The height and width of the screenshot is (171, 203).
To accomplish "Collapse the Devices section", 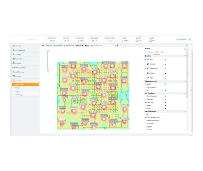I will click(x=185, y=56).
